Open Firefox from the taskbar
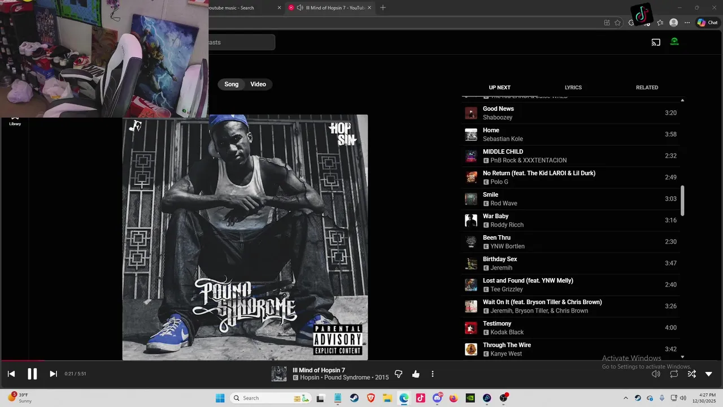723x407 pixels. (454, 398)
